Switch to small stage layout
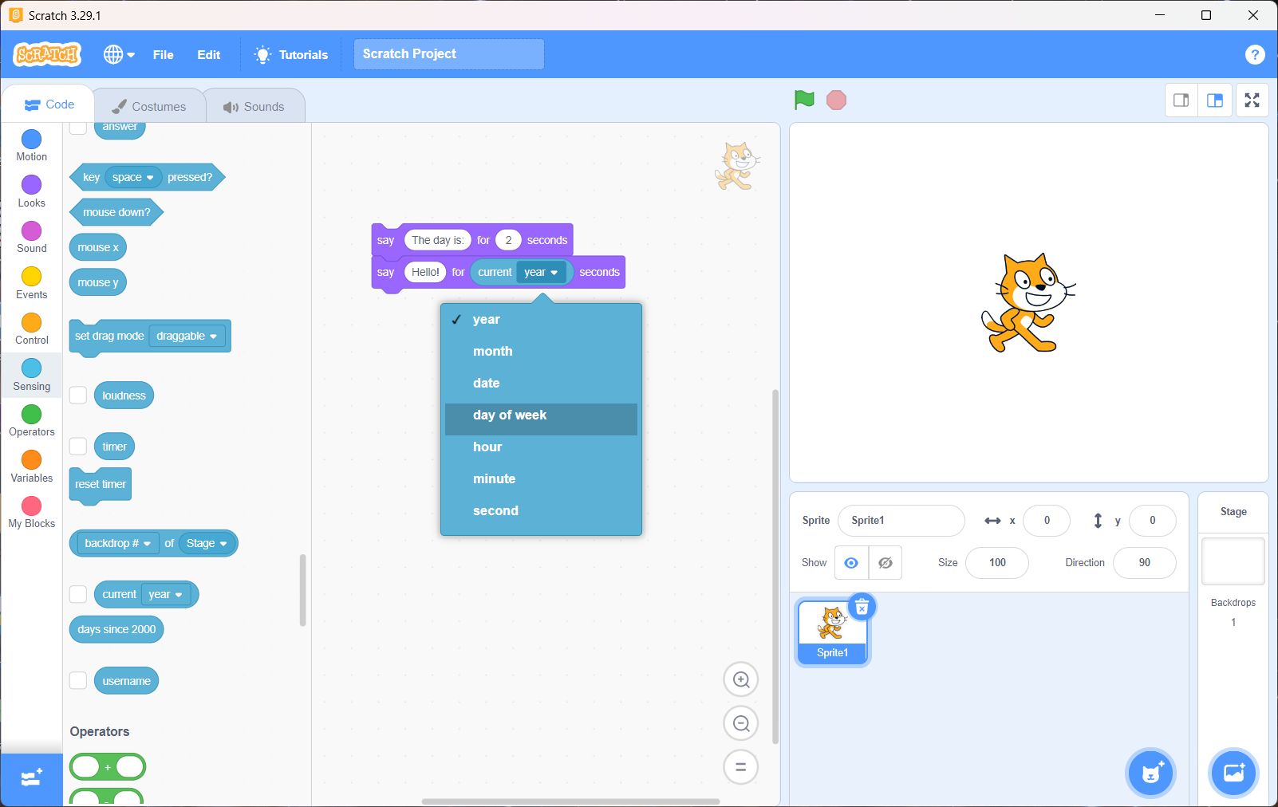Image resolution: width=1278 pixels, height=807 pixels. 1181,100
